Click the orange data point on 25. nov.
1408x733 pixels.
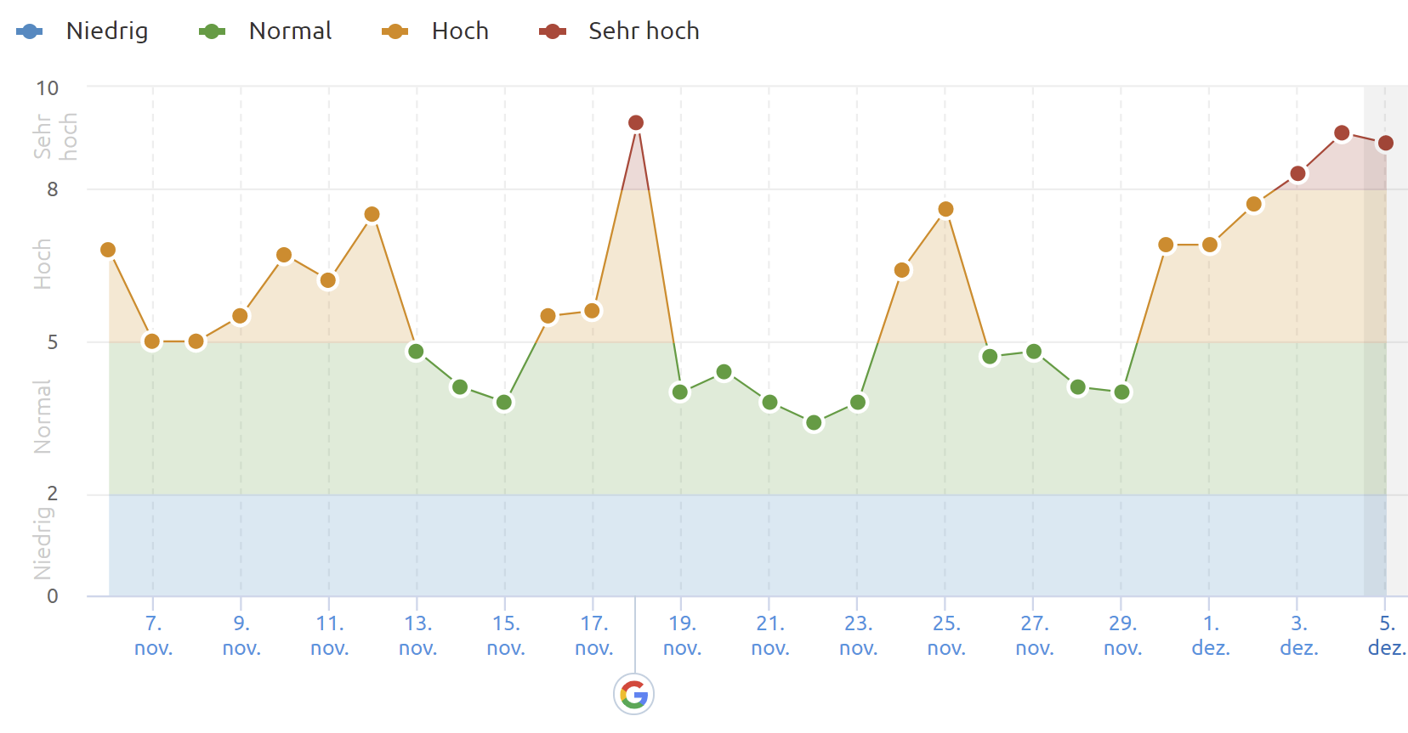click(945, 209)
